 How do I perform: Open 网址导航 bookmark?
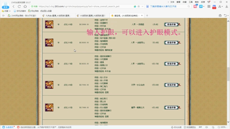[34, 11]
